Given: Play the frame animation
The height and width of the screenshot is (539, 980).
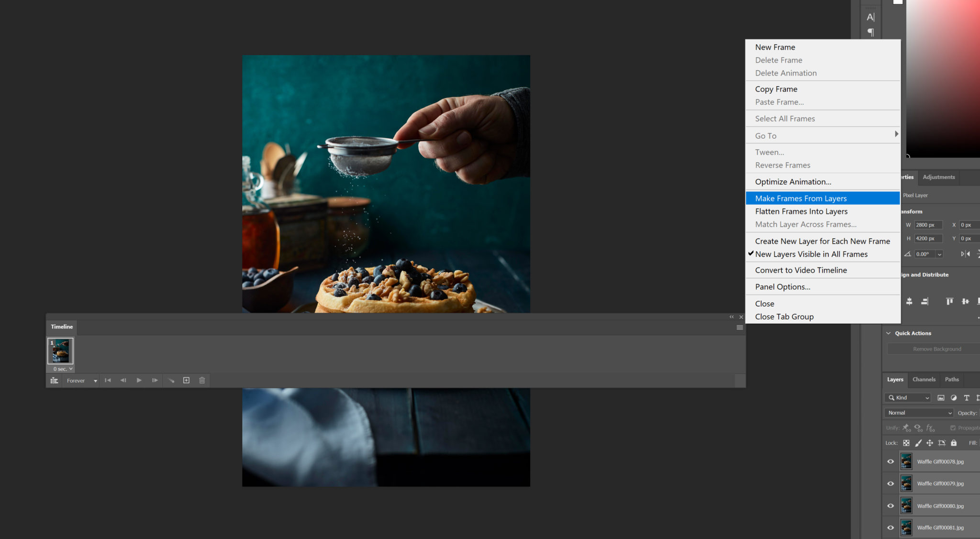Looking at the screenshot, I should coord(139,380).
